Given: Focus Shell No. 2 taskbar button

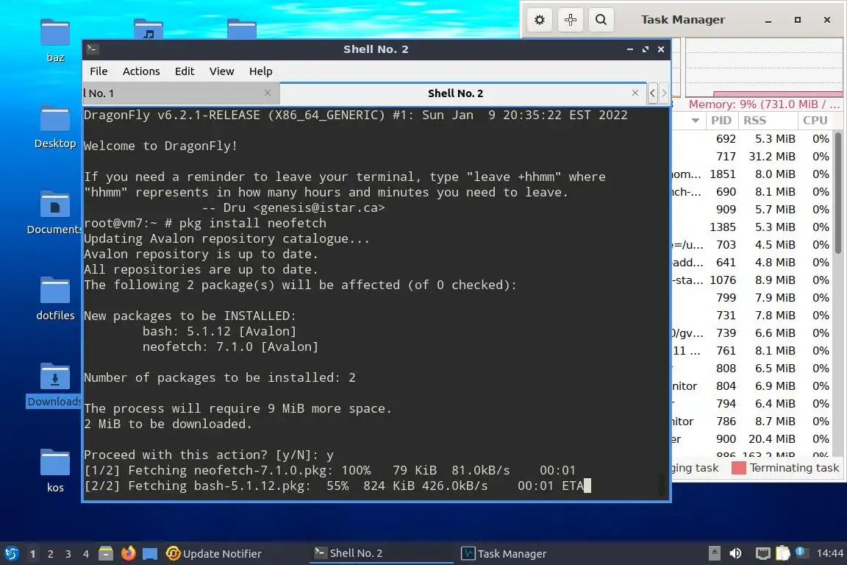Looking at the screenshot, I should (381, 554).
